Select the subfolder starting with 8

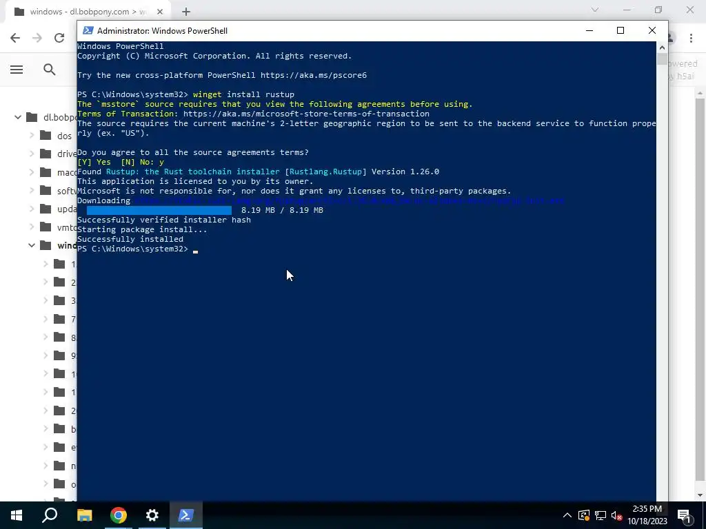pyautogui.click(x=64, y=337)
